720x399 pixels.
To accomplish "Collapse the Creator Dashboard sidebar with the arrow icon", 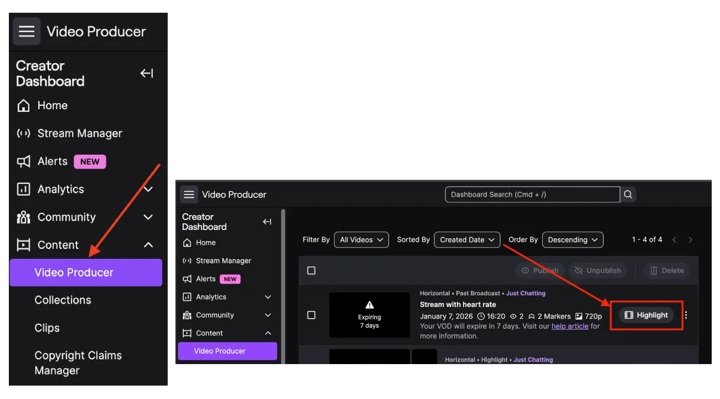I will tap(147, 74).
